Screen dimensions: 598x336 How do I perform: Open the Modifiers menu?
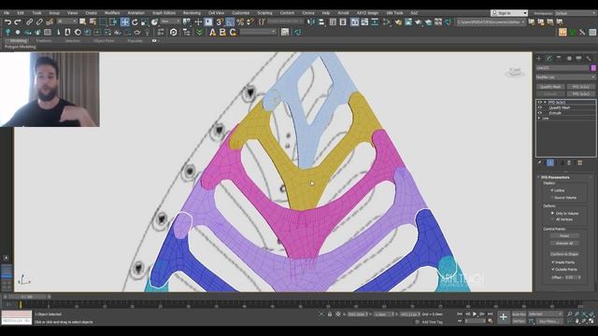tap(112, 13)
